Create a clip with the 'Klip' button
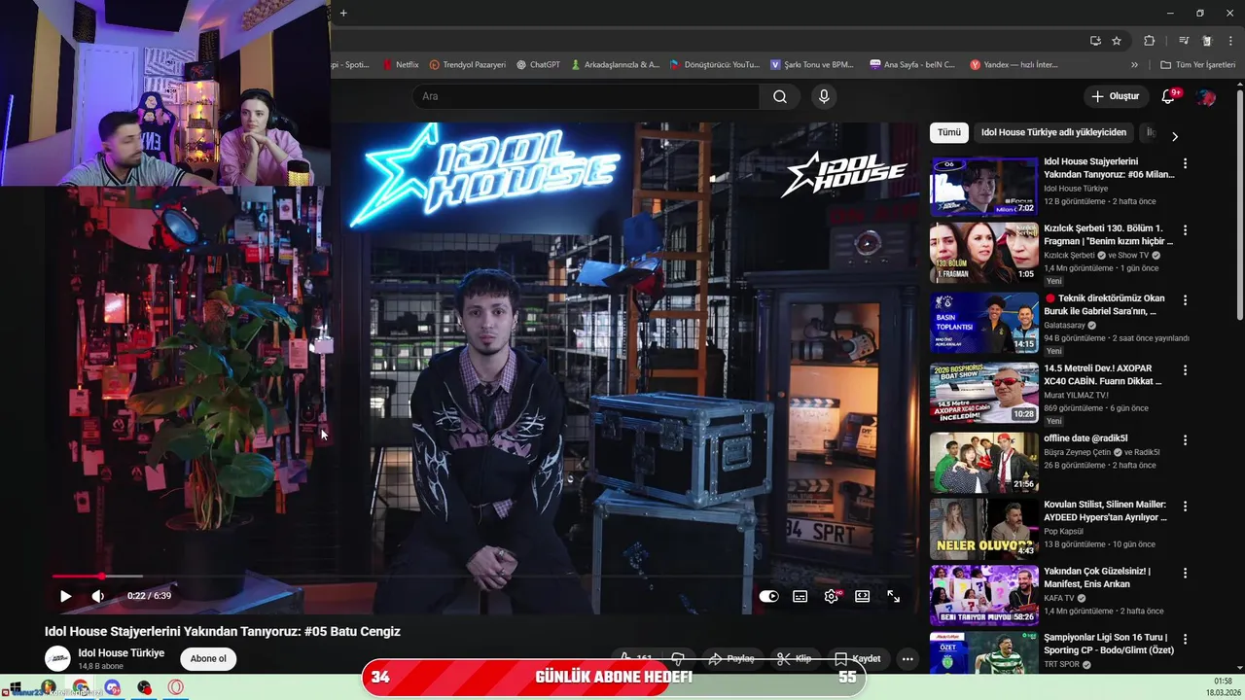 coord(794,658)
